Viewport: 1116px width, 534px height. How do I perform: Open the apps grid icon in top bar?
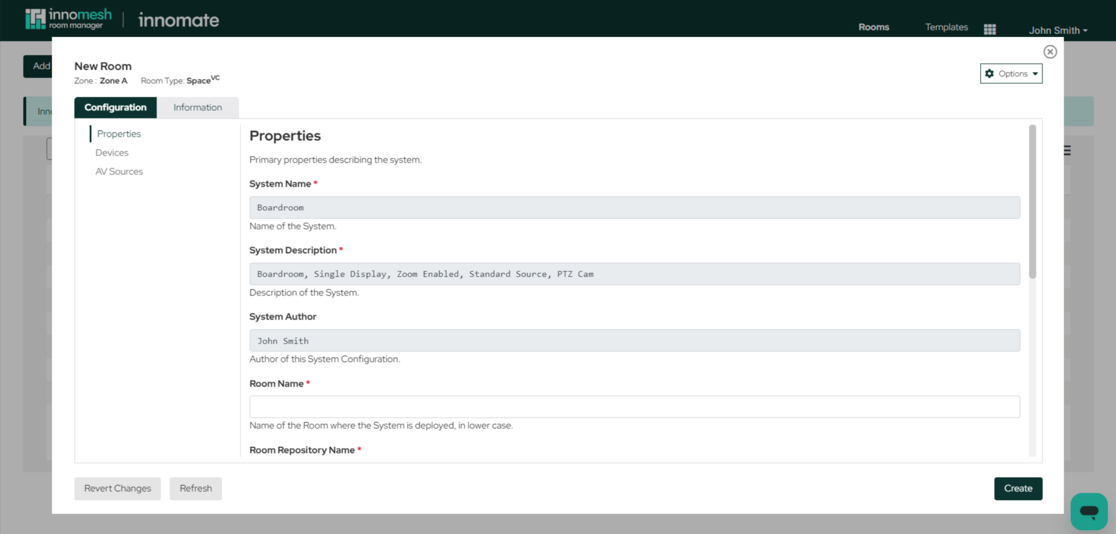pyautogui.click(x=990, y=29)
